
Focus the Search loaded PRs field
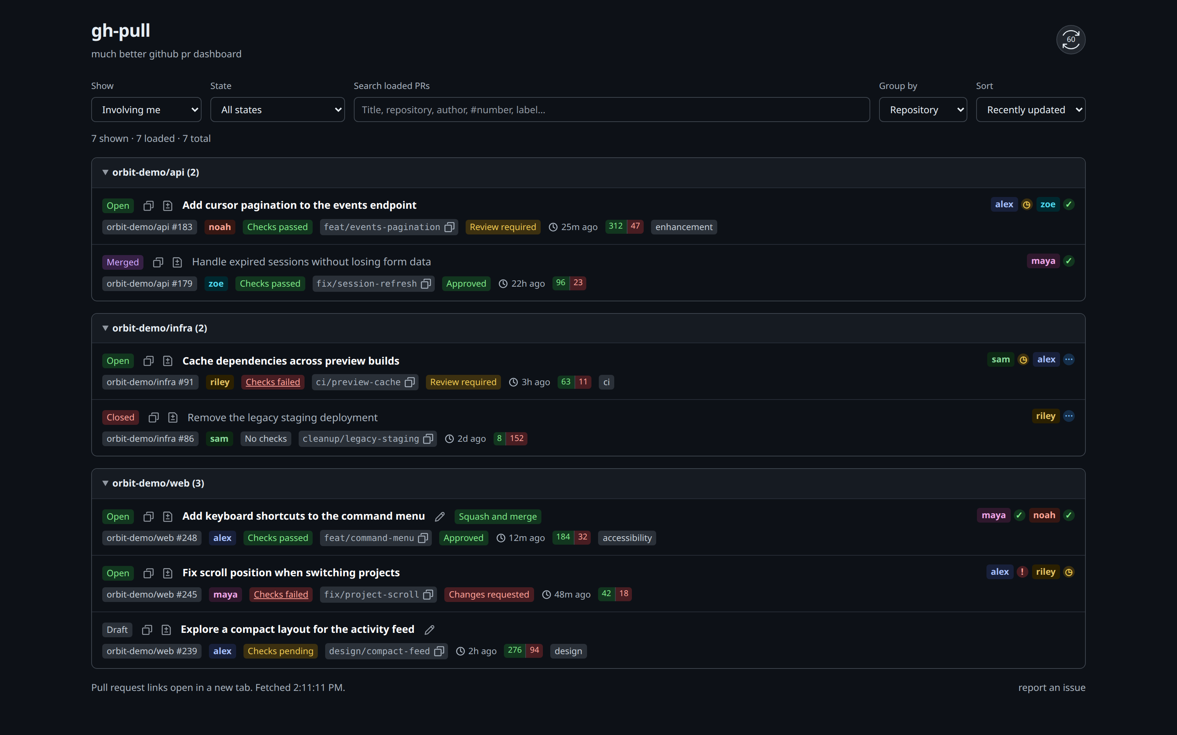click(611, 110)
